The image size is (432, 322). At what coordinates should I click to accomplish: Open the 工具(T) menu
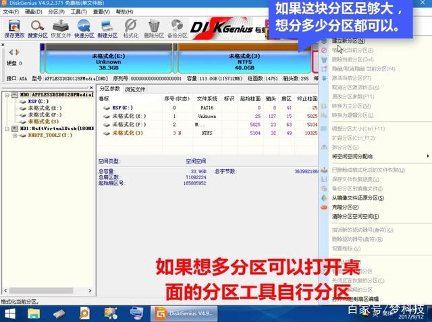coord(79,12)
